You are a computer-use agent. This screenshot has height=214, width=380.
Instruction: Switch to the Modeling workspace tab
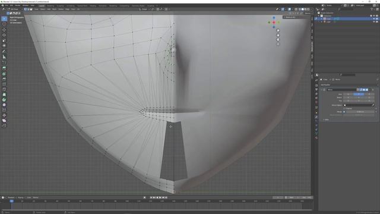point(50,5)
